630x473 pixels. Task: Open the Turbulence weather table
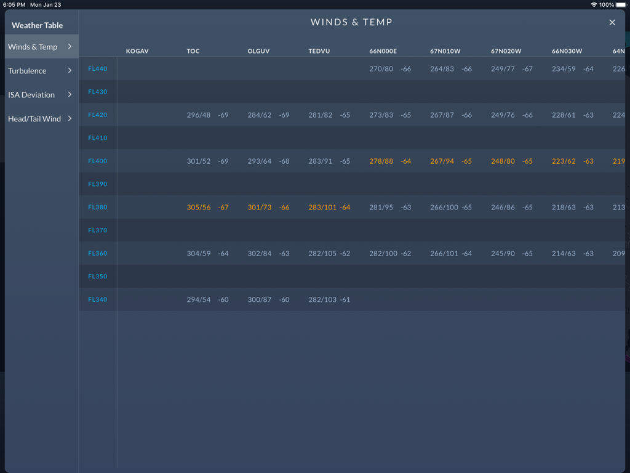[27, 70]
